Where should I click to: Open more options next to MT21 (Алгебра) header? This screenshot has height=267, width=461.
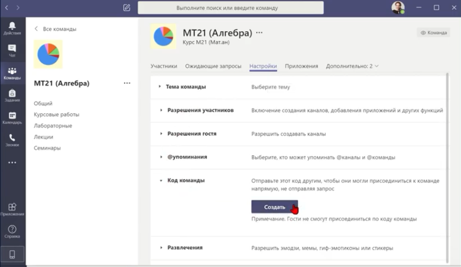click(x=259, y=33)
